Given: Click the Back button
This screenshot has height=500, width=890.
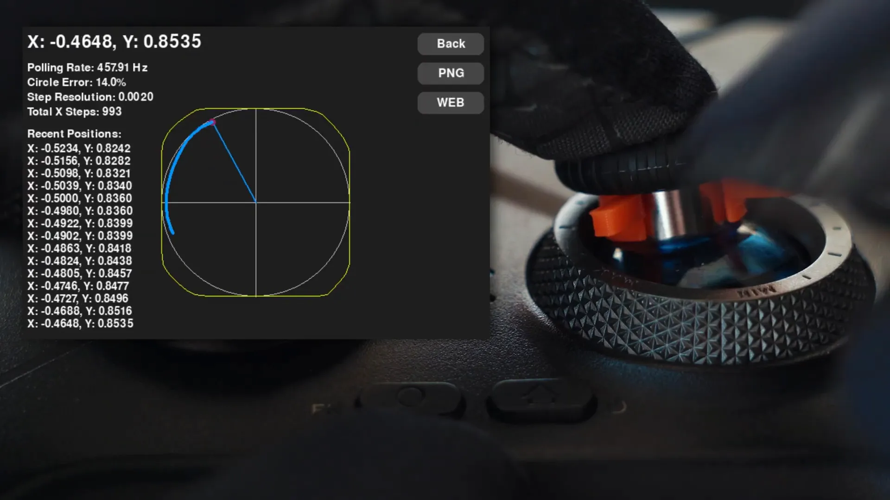Looking at the screenshot, I should coord(451,44).
